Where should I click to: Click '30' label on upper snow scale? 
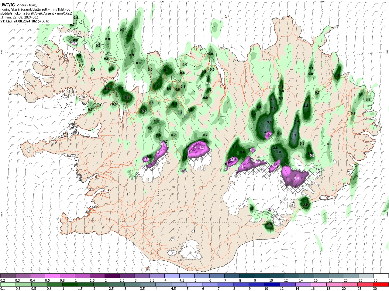[376, 280]
